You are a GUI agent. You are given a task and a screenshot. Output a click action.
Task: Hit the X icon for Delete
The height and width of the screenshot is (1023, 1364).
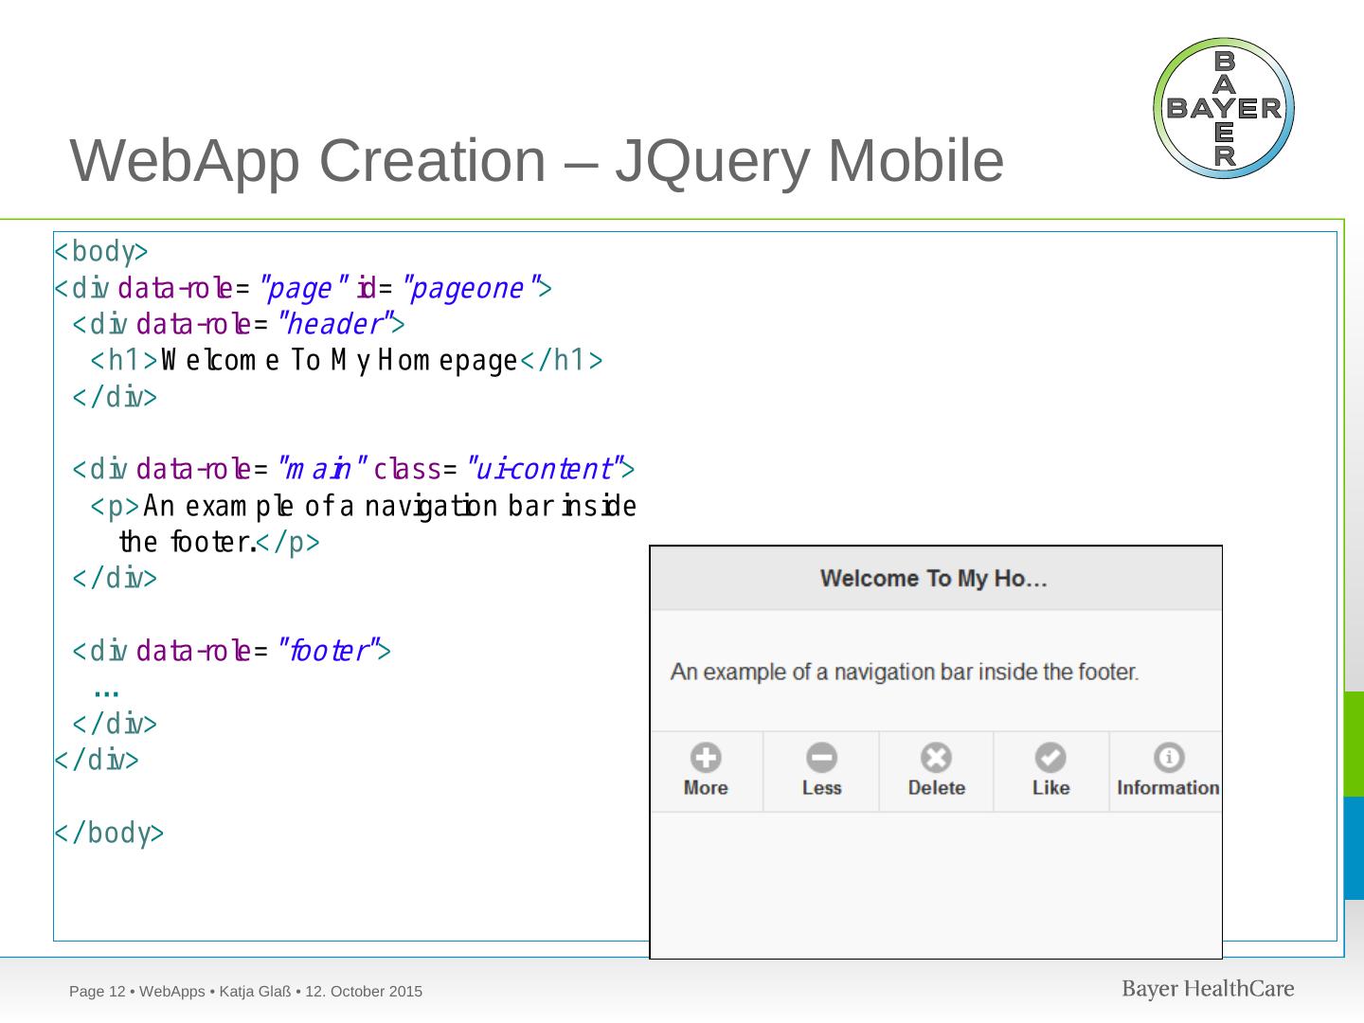coord(936,758)
